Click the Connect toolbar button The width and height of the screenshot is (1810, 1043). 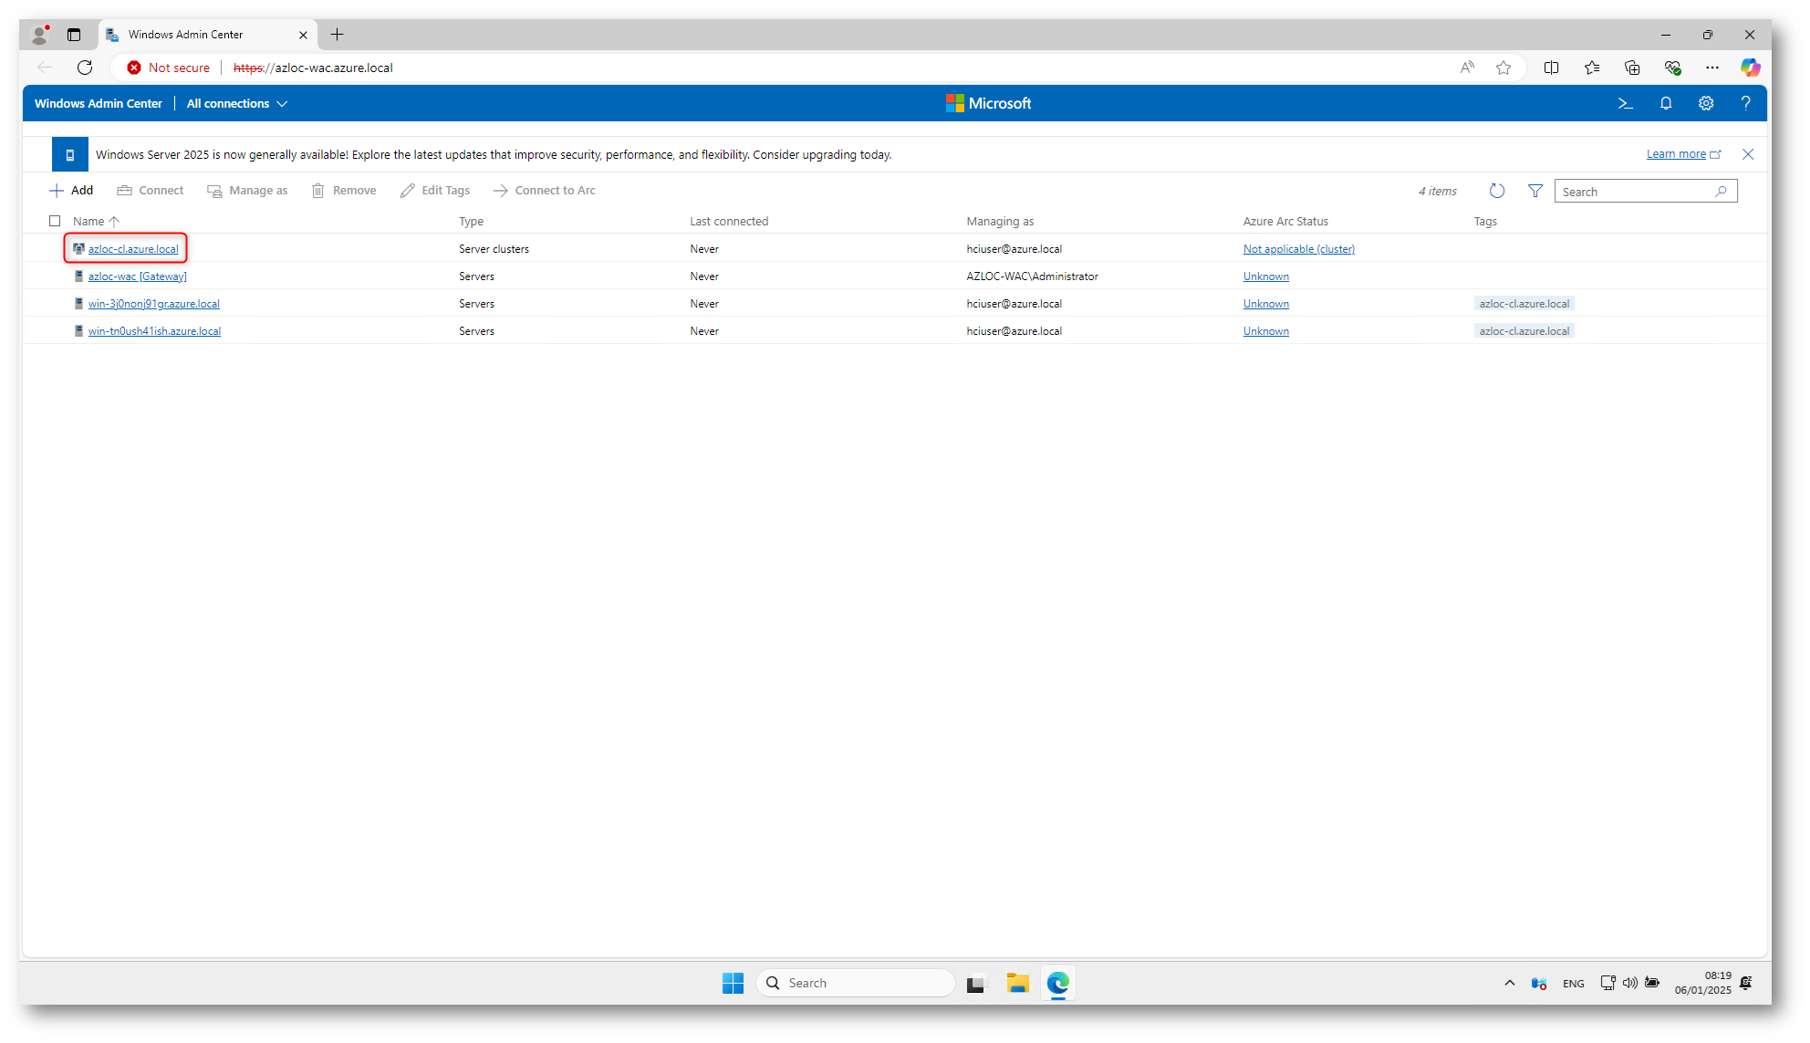pos(151,190)
